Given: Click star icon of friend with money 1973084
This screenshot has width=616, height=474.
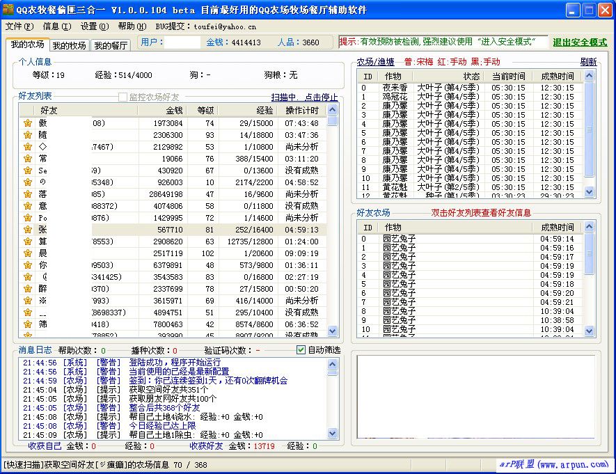Looking at the screenshot, I should tap(28, 123).
